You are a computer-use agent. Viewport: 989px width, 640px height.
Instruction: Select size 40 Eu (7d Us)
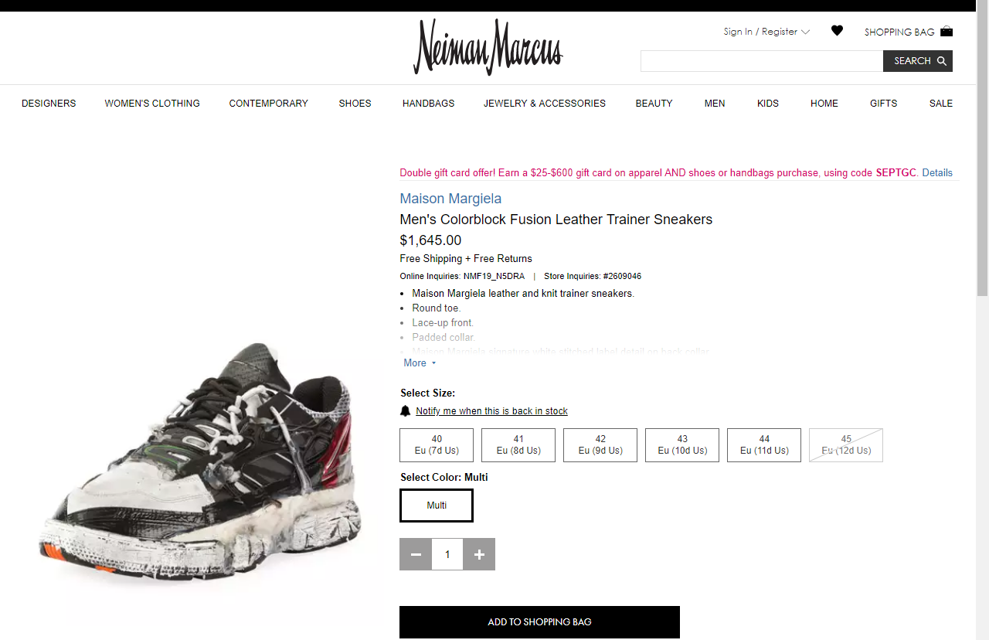437,445
